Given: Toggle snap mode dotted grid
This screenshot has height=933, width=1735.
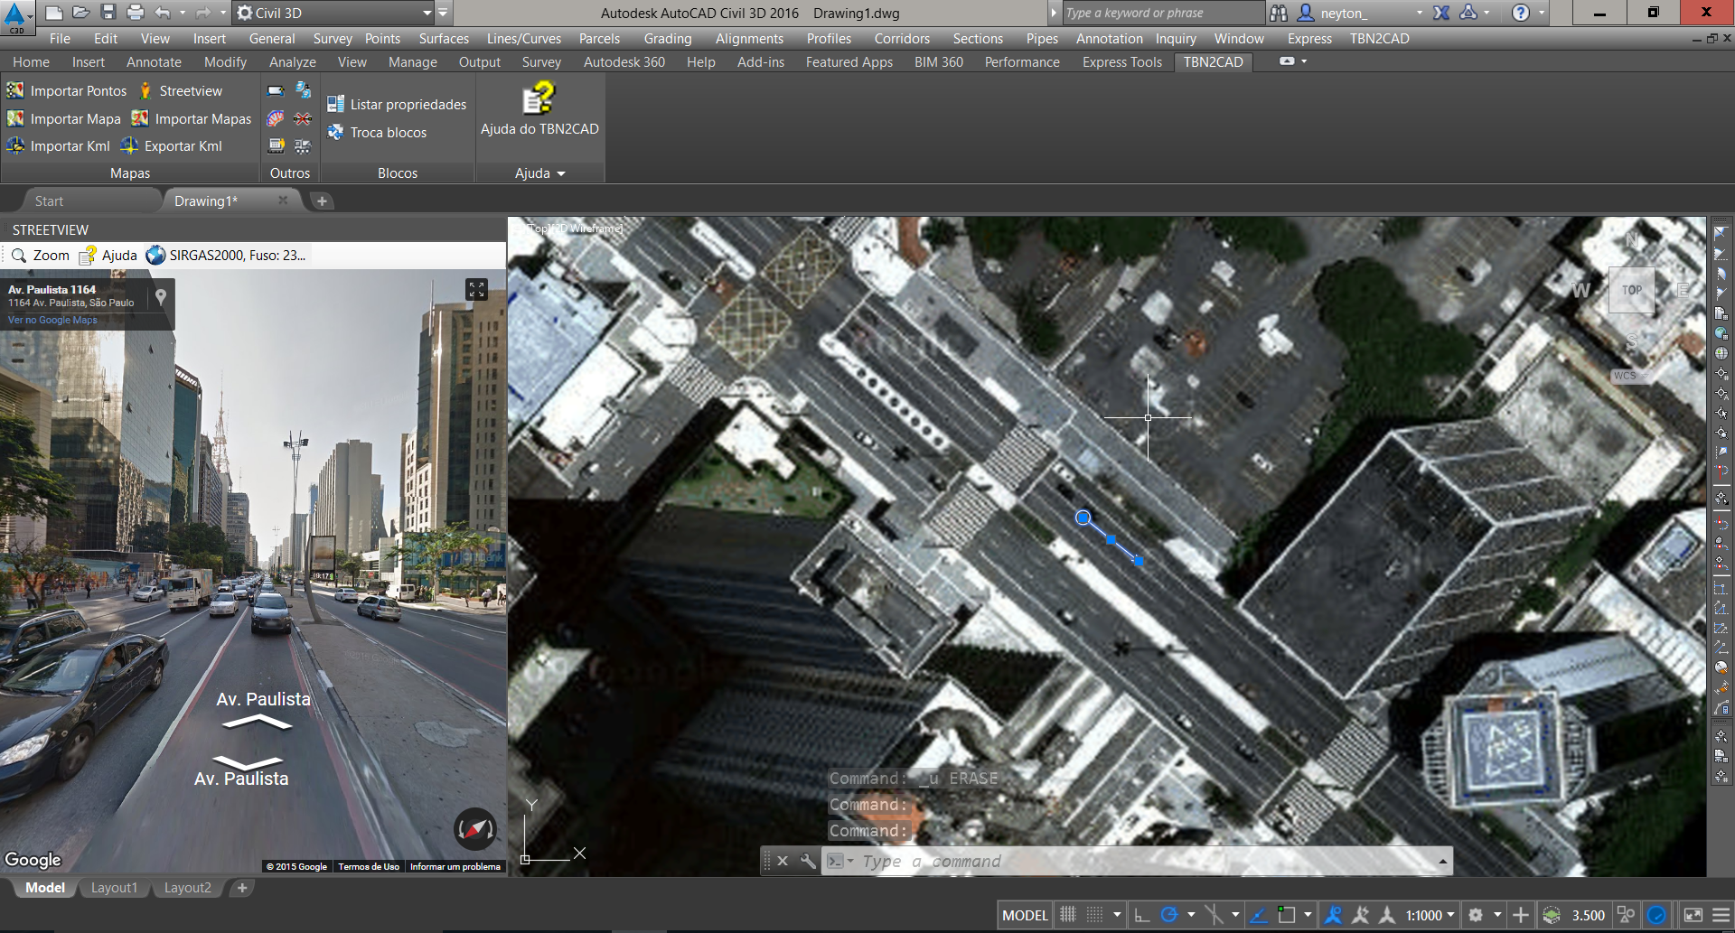Looking at the screenshot, I should coord(1094,915).
